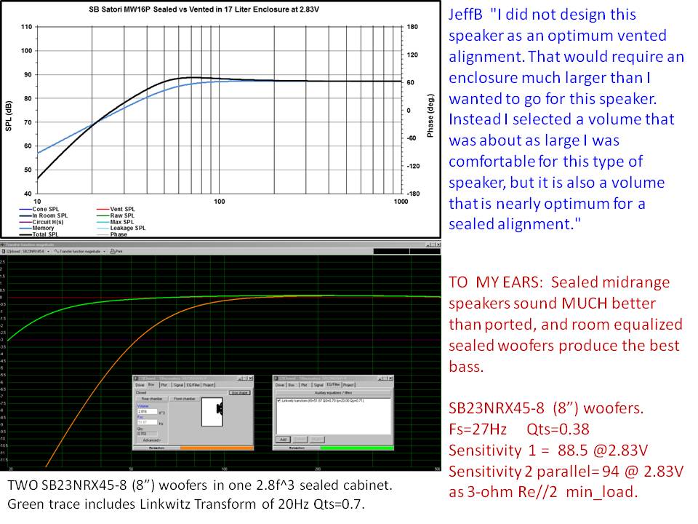The width and height of the screenshot is (698, 524).
Task: Open the Signal tab in the orange window
Action: [179, 385]
